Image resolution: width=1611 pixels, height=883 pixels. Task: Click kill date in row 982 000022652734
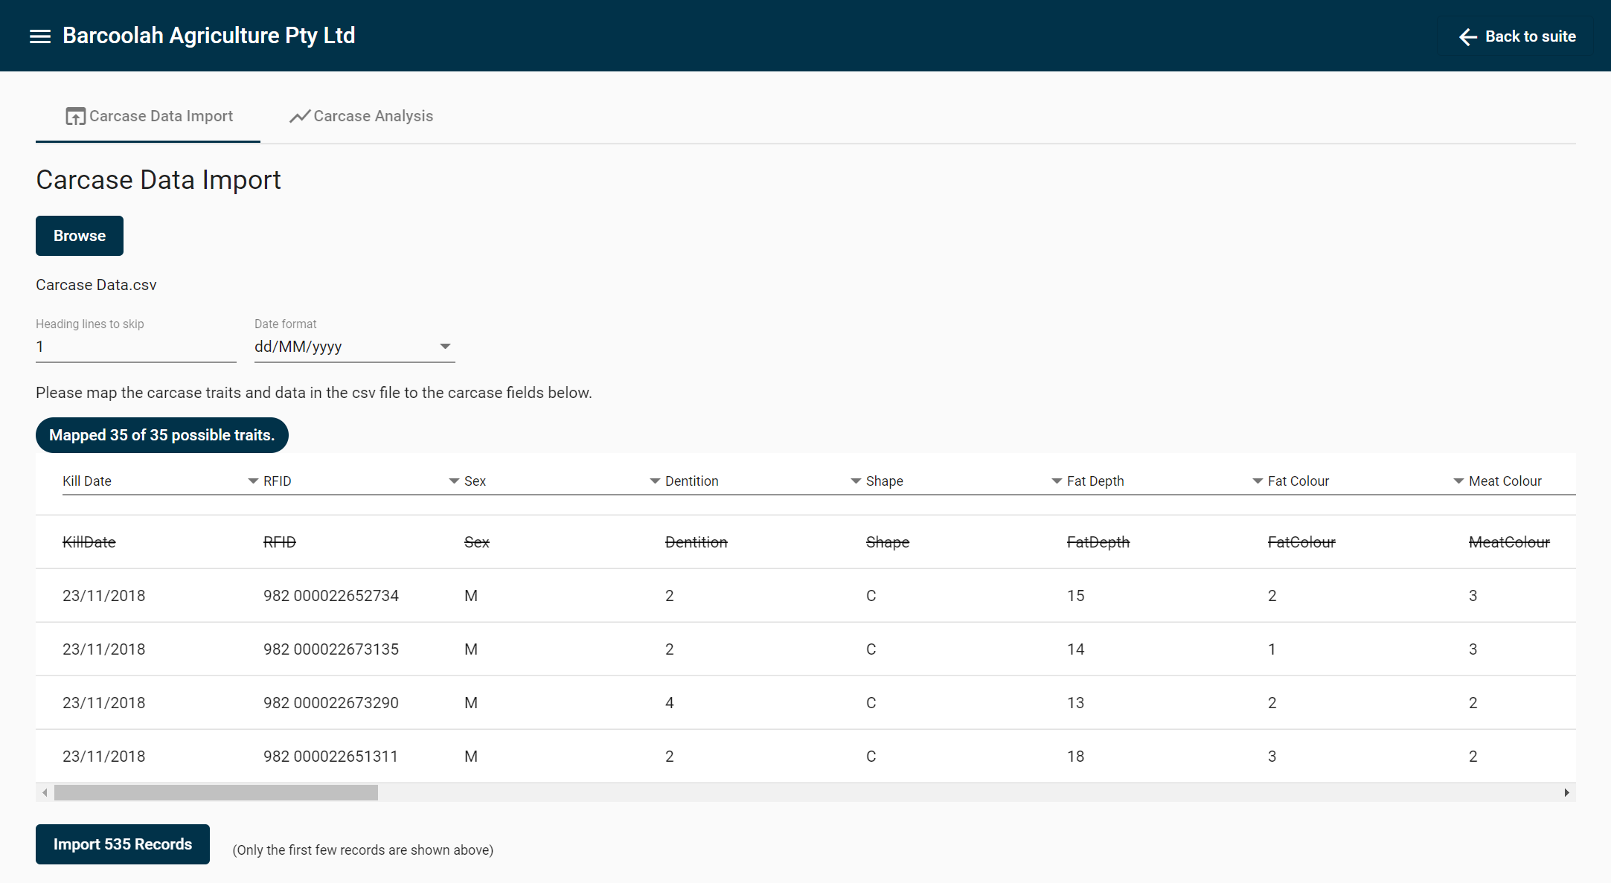point(104,596)
